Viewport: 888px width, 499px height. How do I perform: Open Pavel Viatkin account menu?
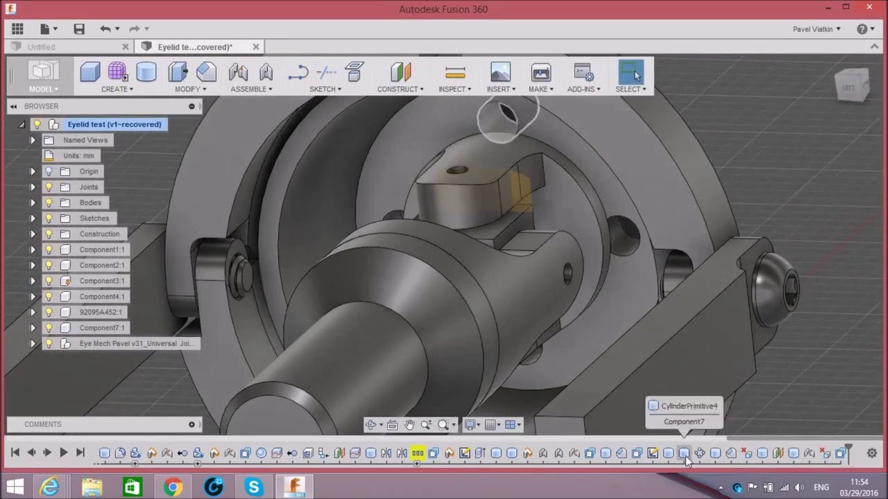(x=817, y=29)
